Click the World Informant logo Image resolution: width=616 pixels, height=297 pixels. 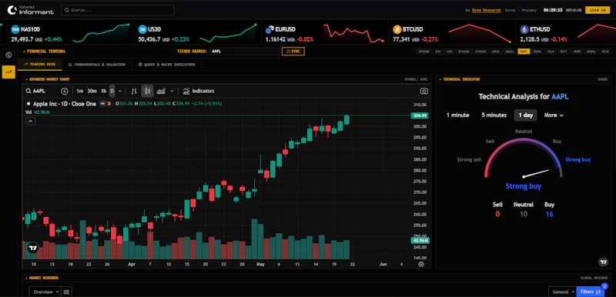click(30, 10)
